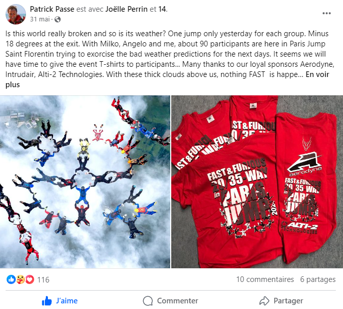Click the share arrow icon
Viewport: 343px width, 309px height.
coord(264,301)
